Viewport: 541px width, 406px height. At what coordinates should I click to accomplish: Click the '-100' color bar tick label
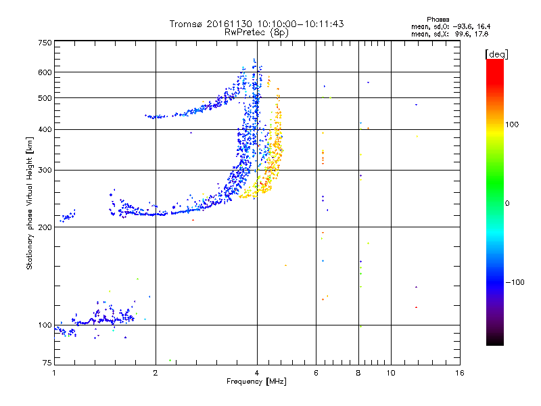515,282
